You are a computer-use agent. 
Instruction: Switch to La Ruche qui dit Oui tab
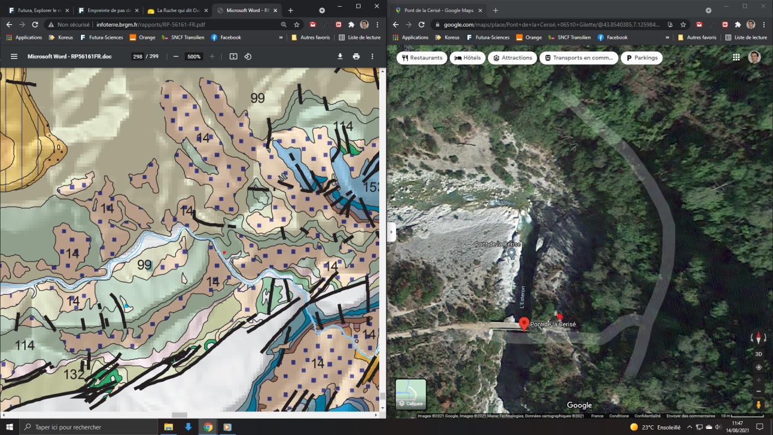tap(178, 10)
